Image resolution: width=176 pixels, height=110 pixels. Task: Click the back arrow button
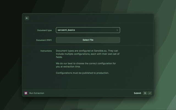point(27,18)
